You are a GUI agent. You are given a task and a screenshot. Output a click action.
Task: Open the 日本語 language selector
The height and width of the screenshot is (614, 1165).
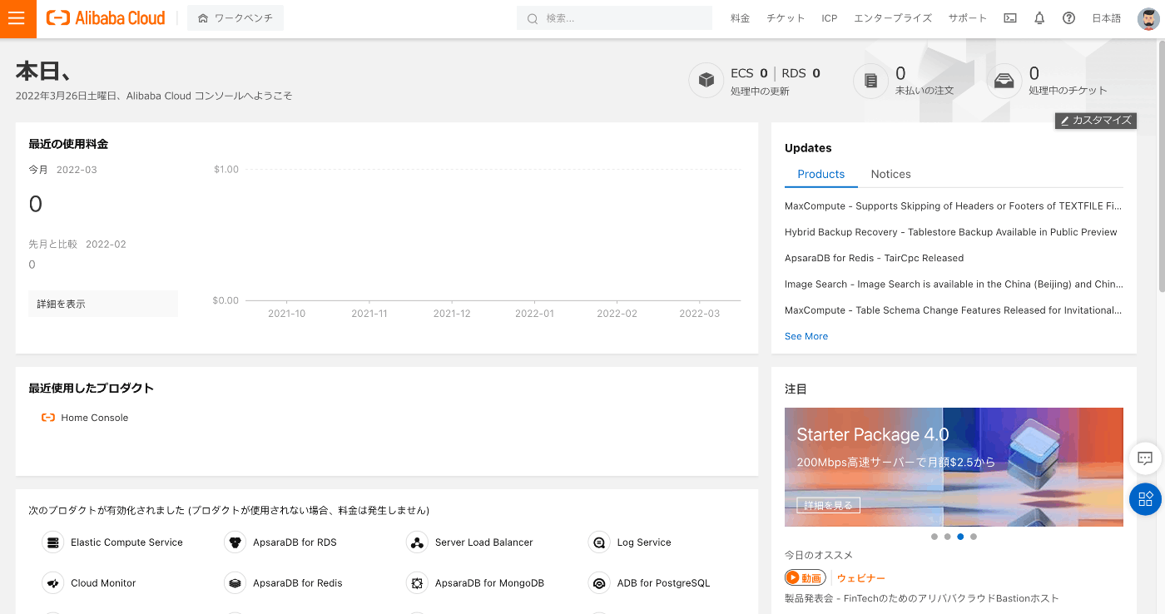1107,18
